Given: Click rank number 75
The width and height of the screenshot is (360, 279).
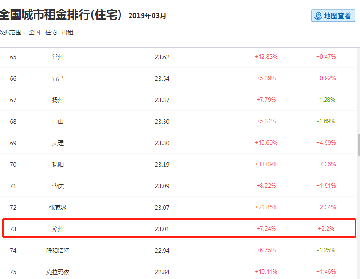Looking at the screenshot, I should [13, 272].
